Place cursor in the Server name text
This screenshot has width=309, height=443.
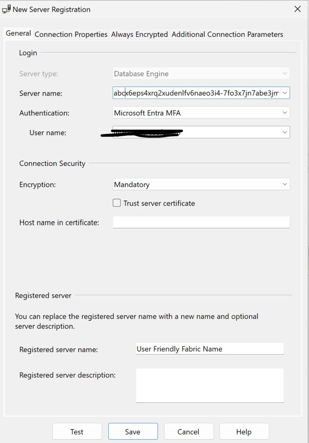click(x=181, y=93)
